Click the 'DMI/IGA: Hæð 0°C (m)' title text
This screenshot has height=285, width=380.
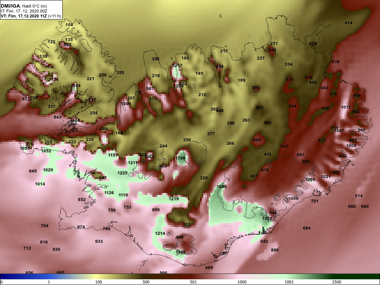coord(24,6)
